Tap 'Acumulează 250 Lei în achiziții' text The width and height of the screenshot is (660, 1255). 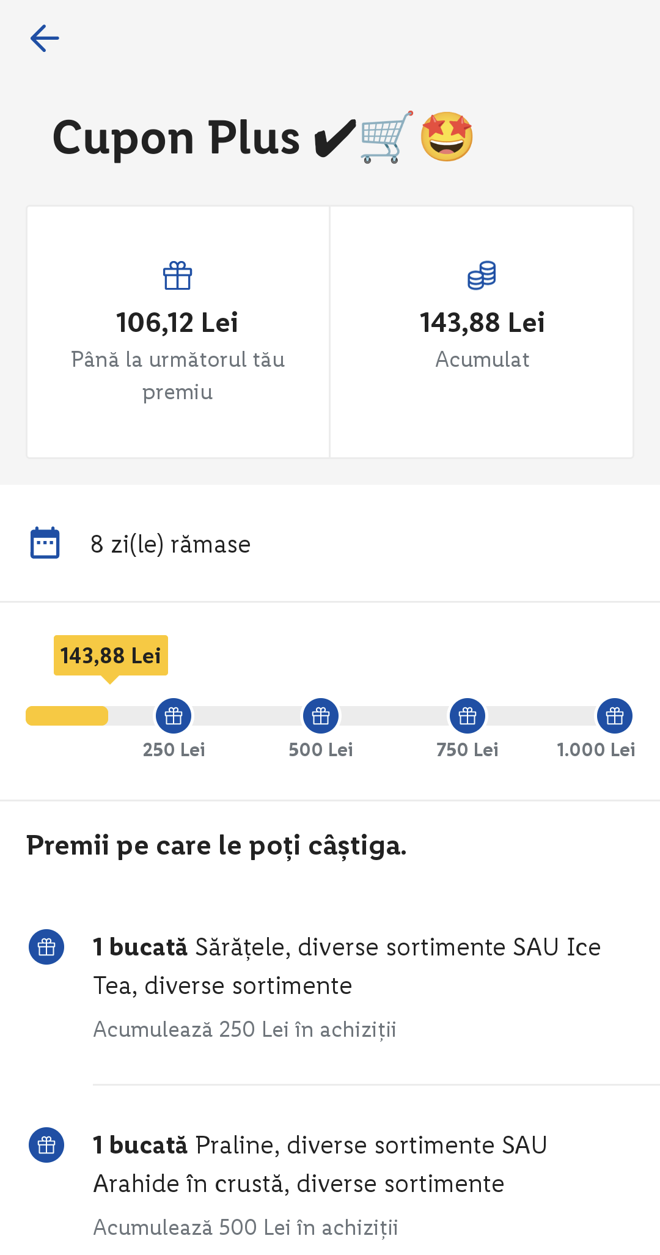point(244,1029)
